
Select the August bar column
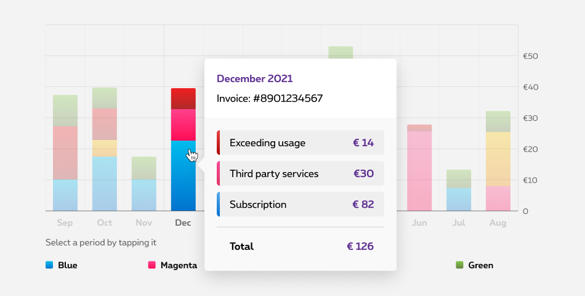[498, 162]
